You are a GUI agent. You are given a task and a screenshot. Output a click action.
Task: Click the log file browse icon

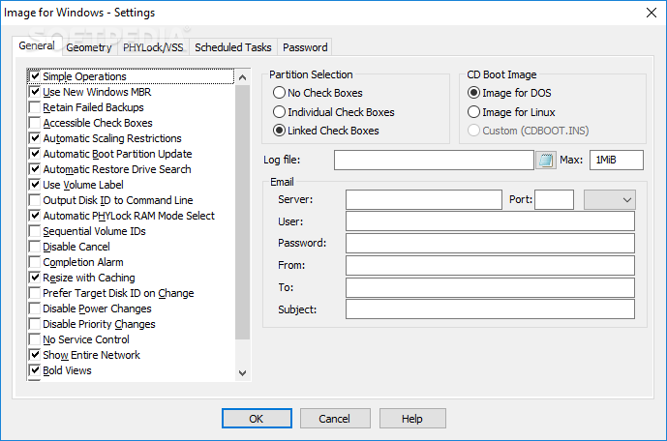click(546, 161)
